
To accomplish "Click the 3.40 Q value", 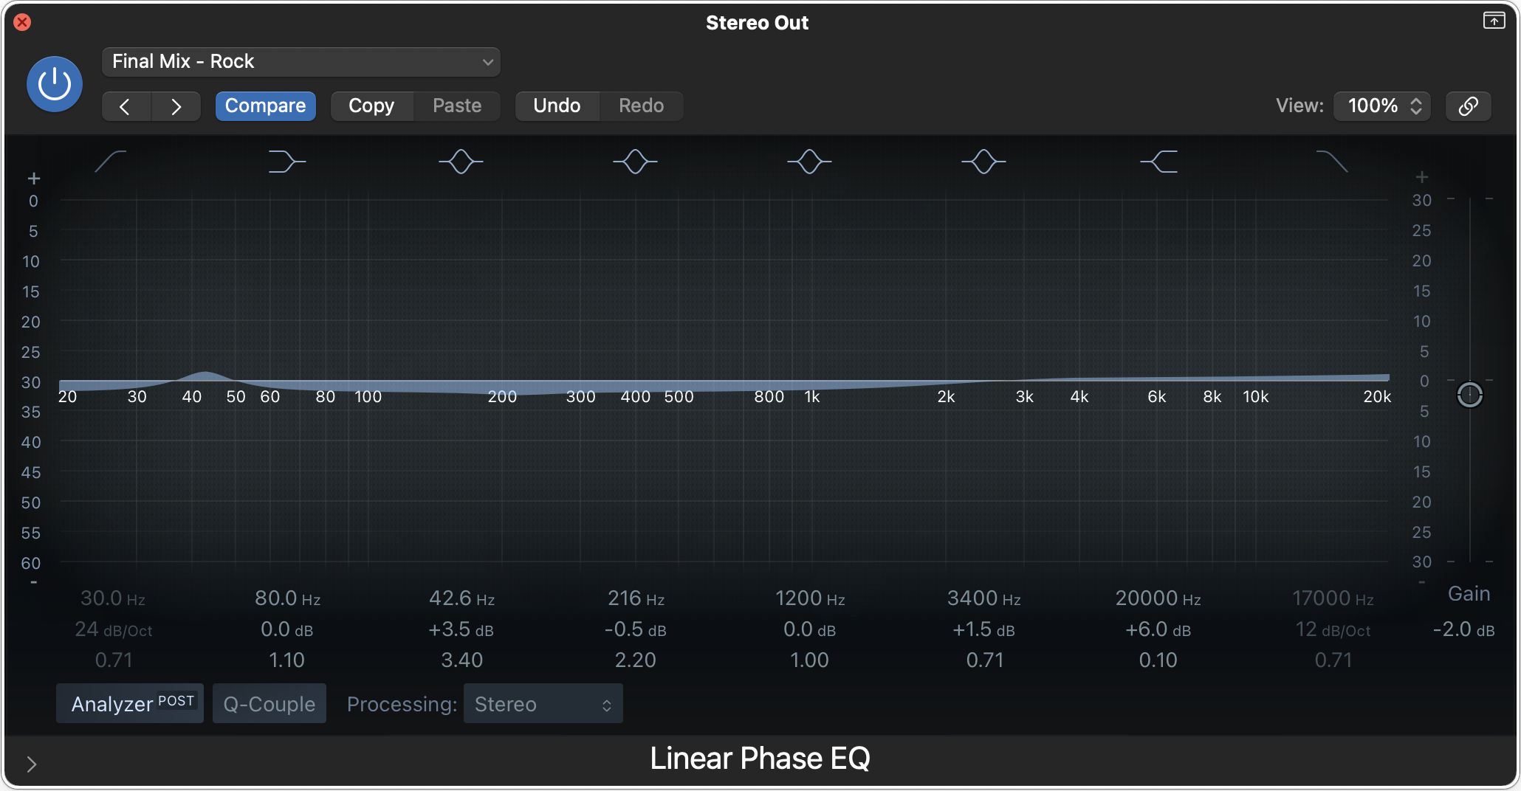I will pos(461,660).
